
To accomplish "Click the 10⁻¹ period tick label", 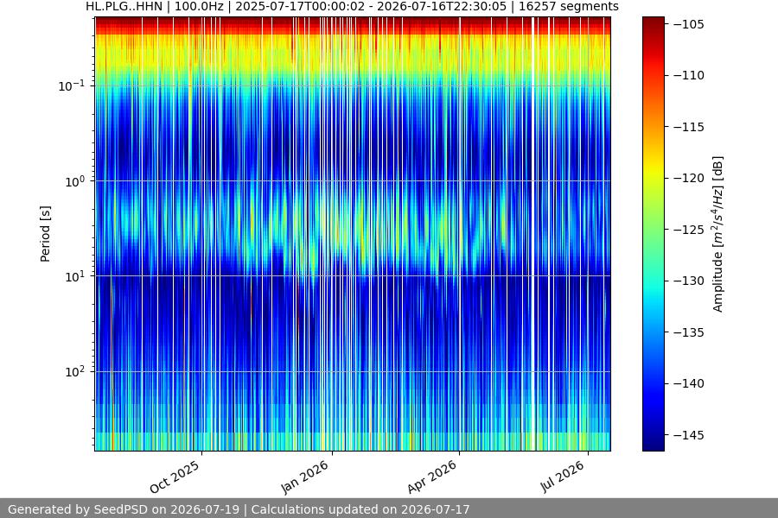I will coord(72,85).
